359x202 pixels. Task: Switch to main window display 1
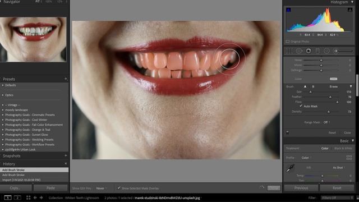(x=7, y=198)
